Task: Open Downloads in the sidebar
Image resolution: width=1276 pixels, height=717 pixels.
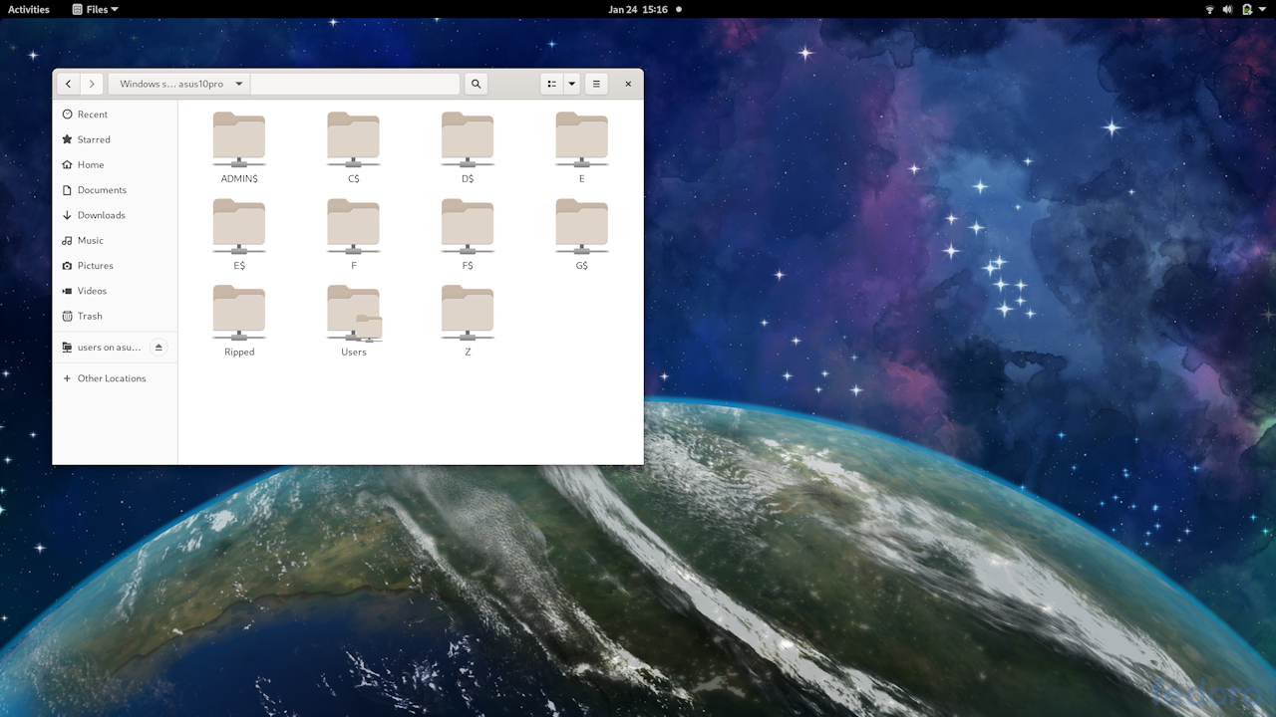Action: 115,215
